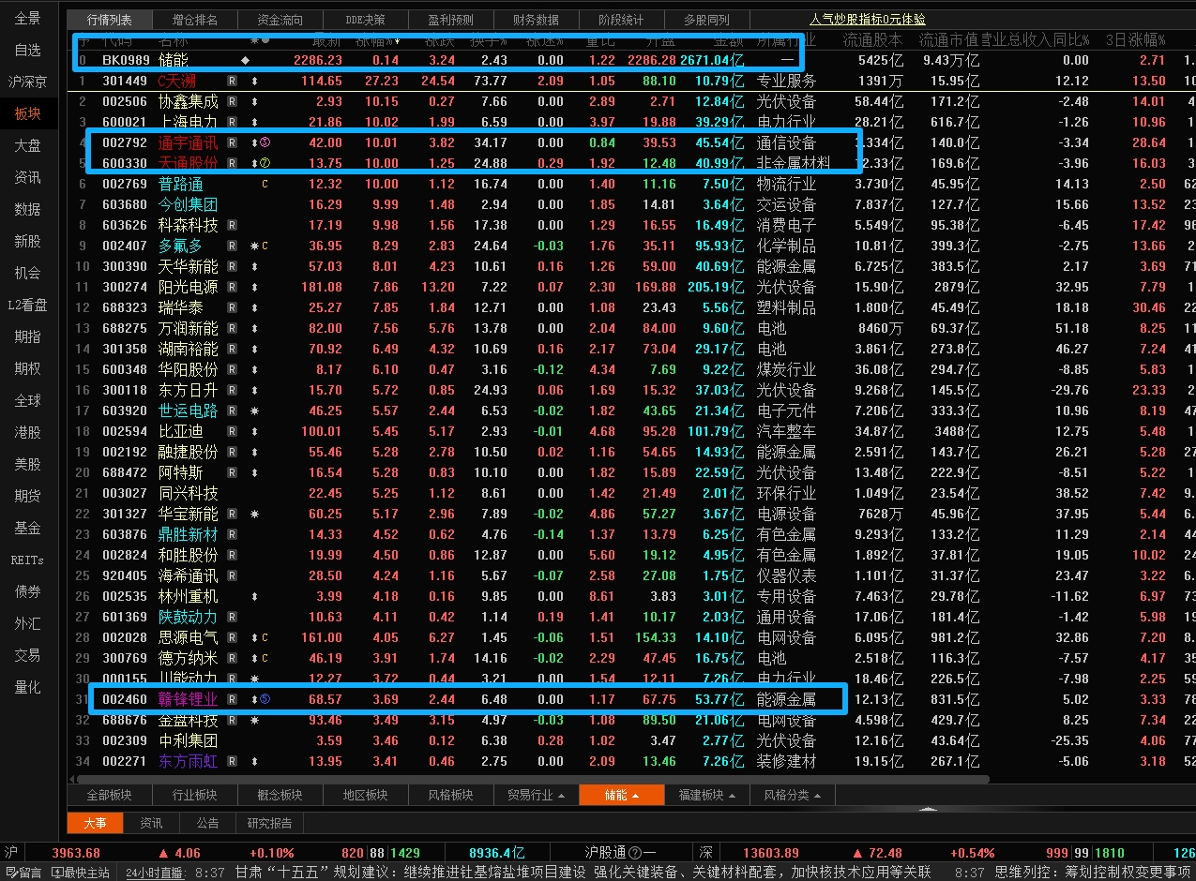1196x881 pixels.
Task: Click the 最快主站 server icon in status bar
Action: click(56, 873)
